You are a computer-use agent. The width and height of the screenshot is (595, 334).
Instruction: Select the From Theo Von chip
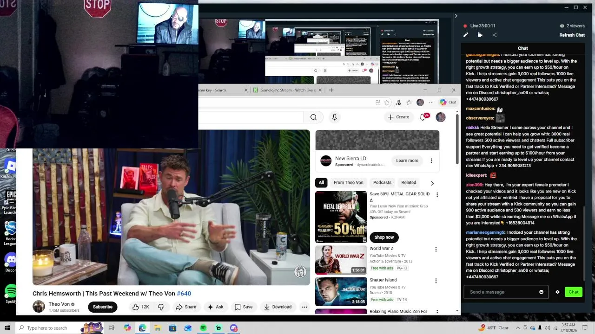tap(348, 182)
